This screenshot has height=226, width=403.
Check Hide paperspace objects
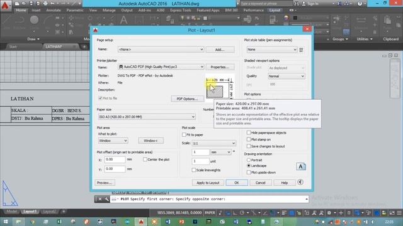pos(249,132)
